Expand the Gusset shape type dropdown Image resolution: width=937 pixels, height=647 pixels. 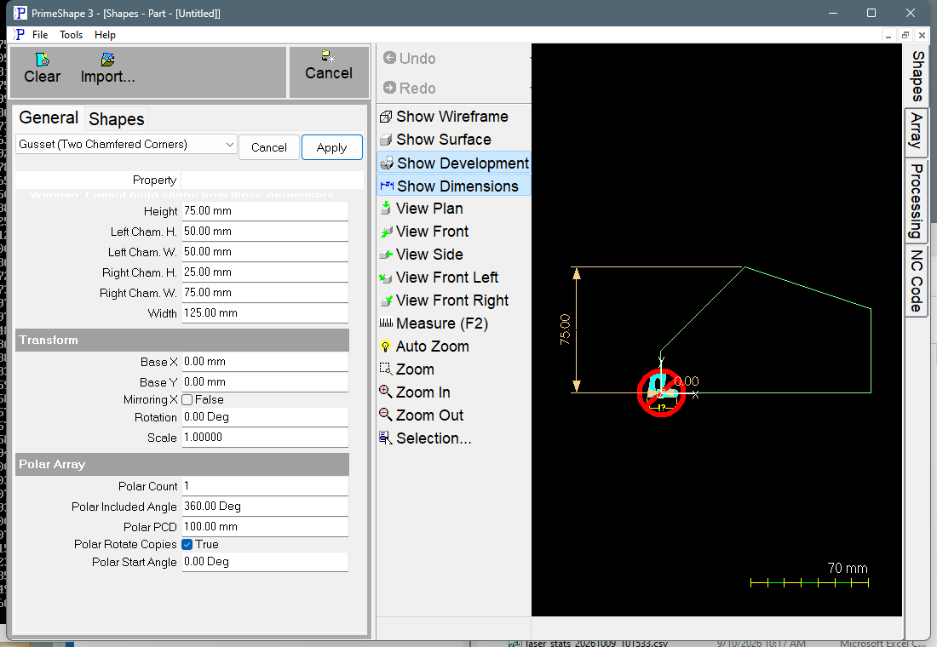[x=229, y=144]
